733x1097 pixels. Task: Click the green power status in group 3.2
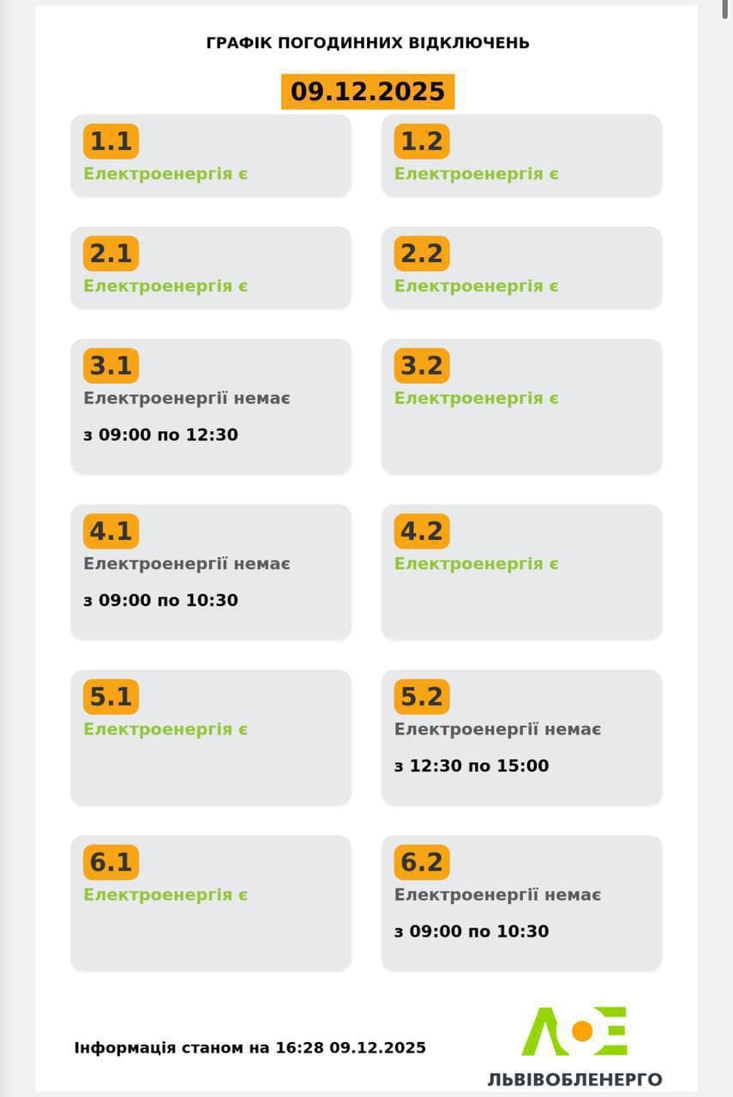[x=477, y=399]
